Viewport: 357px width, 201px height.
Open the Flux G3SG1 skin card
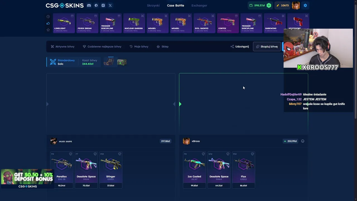[x=243, y=170]
